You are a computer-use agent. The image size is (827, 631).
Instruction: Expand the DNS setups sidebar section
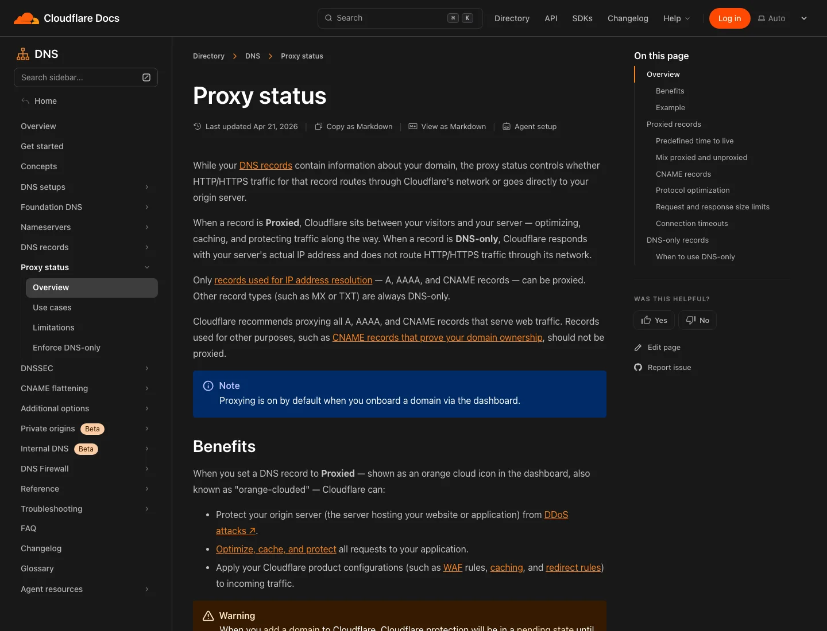147,187
